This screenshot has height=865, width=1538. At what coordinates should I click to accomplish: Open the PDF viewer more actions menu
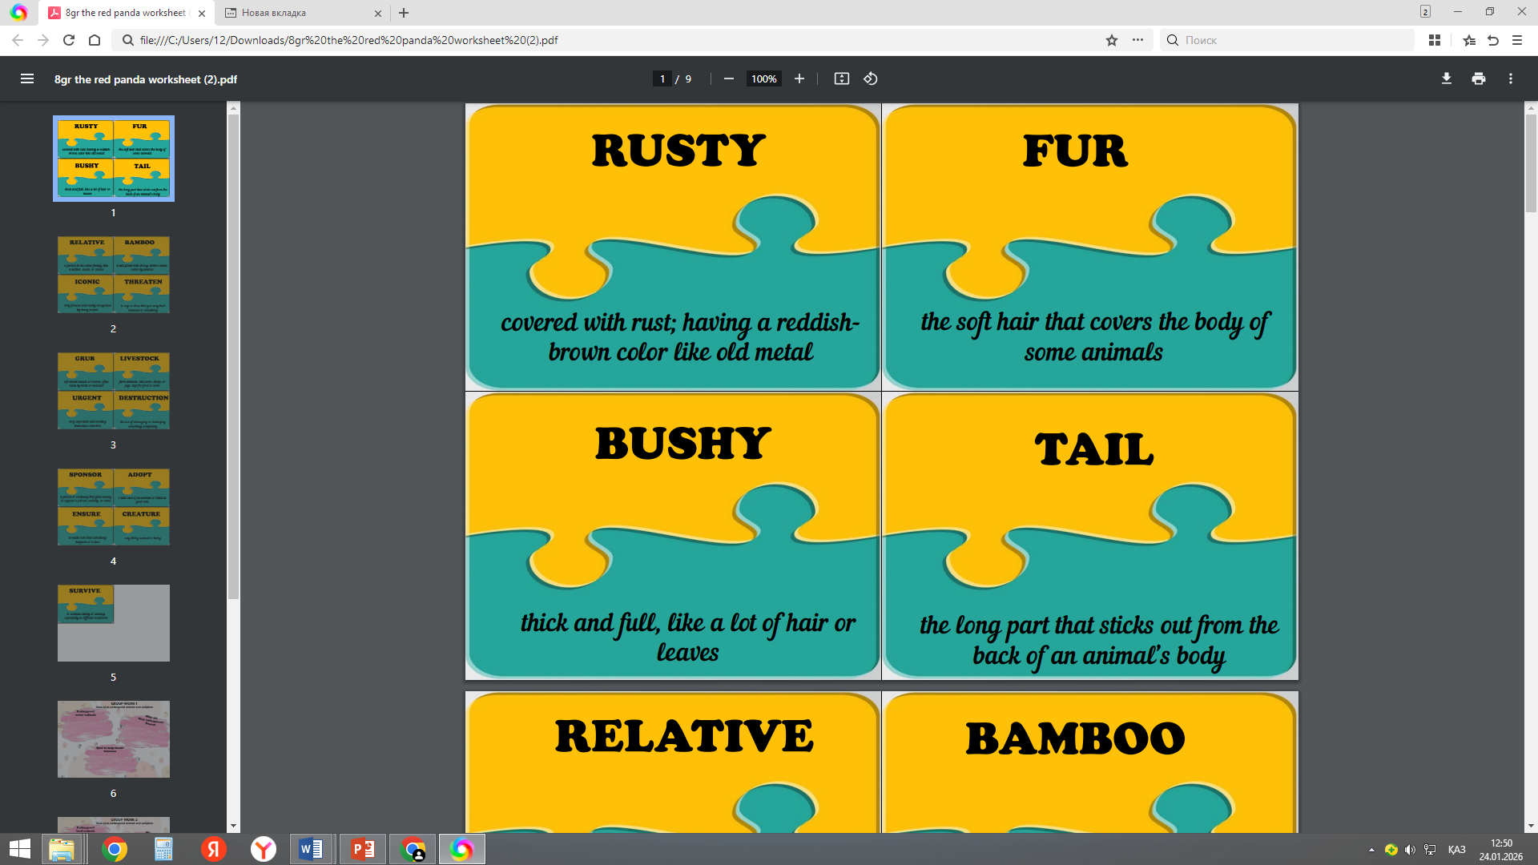pos(1510,78)
